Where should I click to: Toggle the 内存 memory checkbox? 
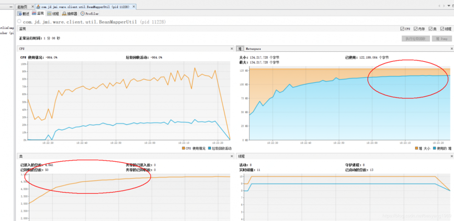(x=415, y=29)
